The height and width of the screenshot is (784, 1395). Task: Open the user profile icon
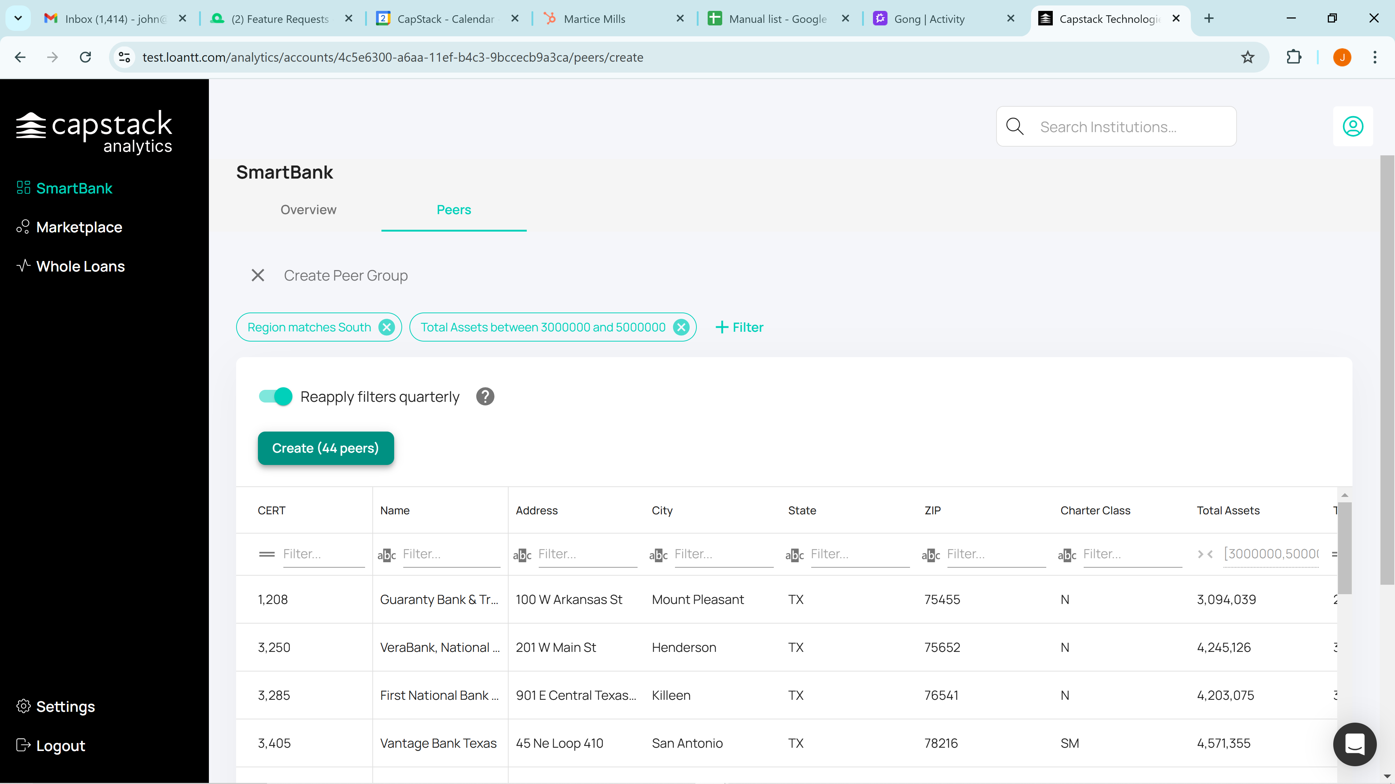[1353, 126]
